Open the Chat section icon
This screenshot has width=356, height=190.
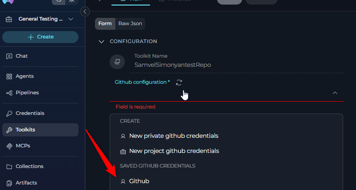9,56
